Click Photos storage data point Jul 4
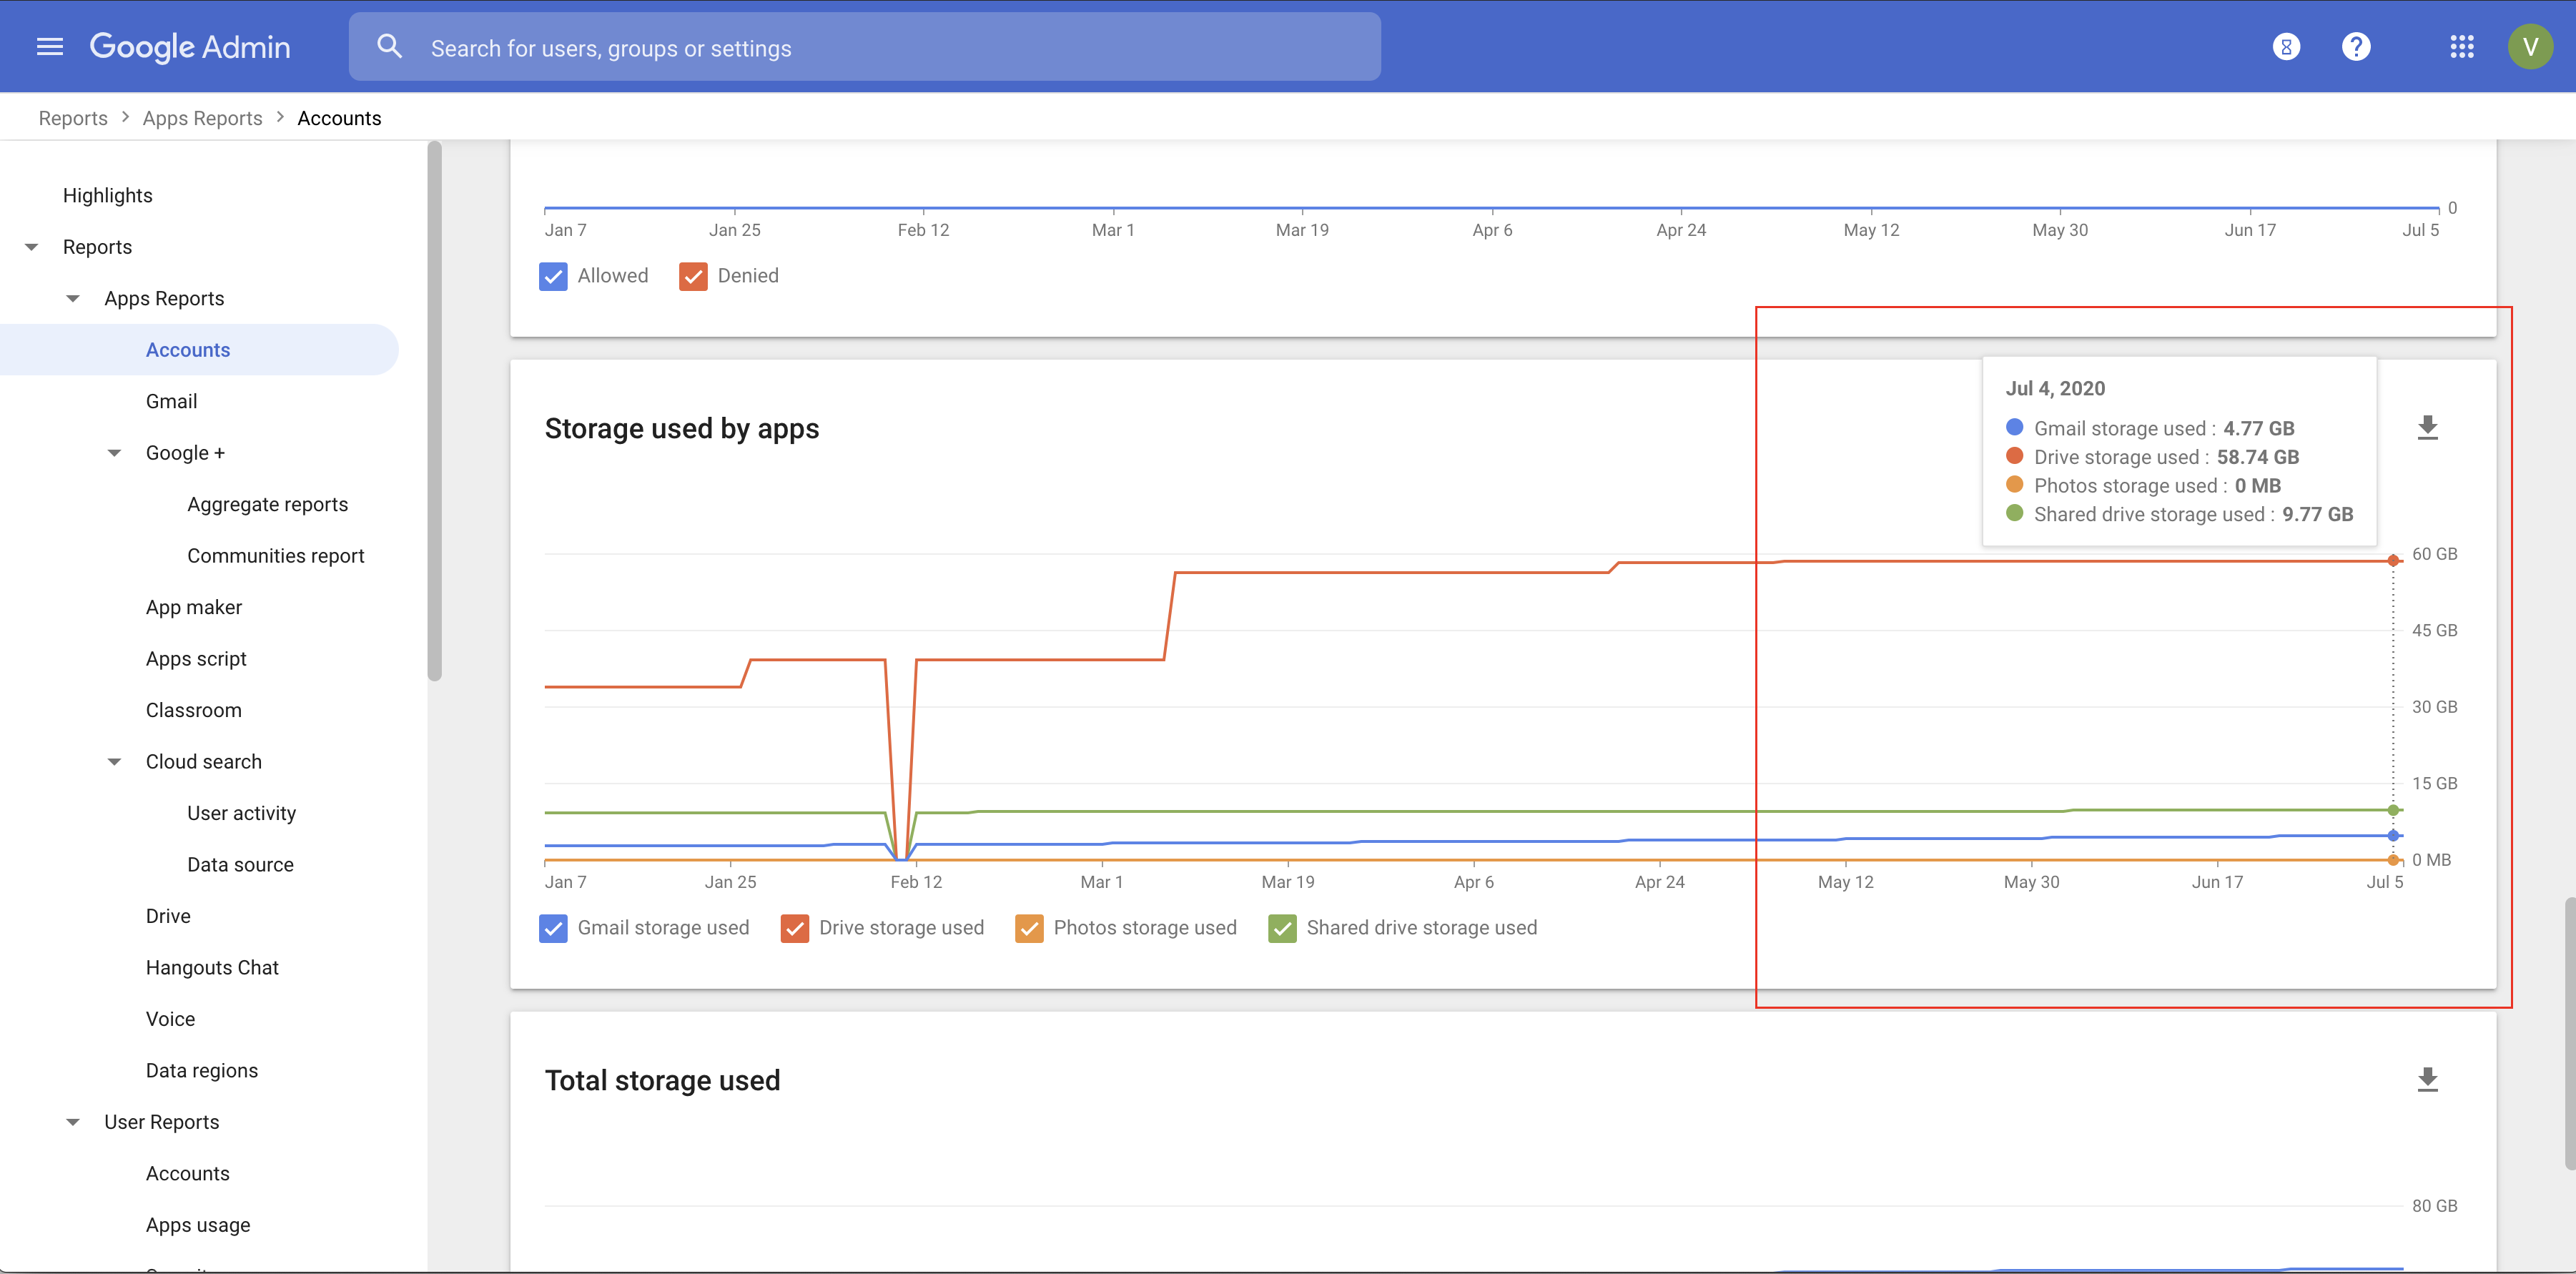The height and width of the screenshot is (1274, 2576). point(2393,860)
